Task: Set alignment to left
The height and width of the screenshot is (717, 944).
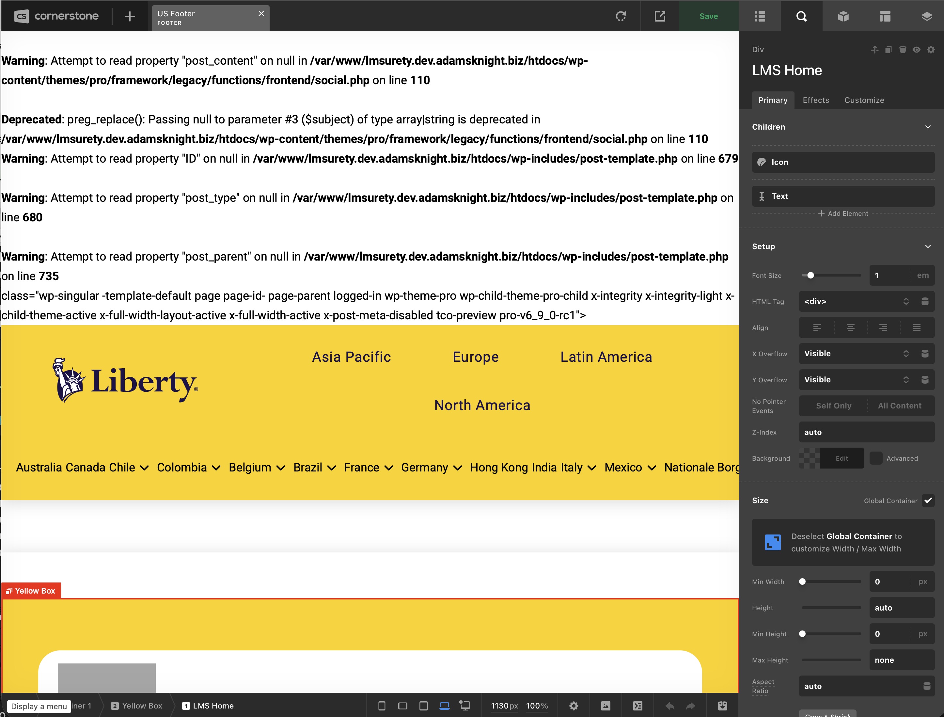Action: point(817,328)
